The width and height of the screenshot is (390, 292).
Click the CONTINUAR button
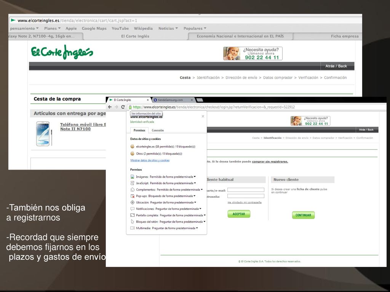(303, 215)
